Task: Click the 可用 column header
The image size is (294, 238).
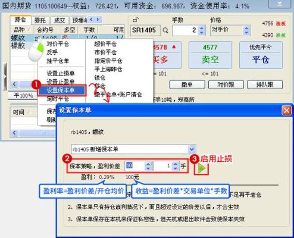Action: pos(111,30)
